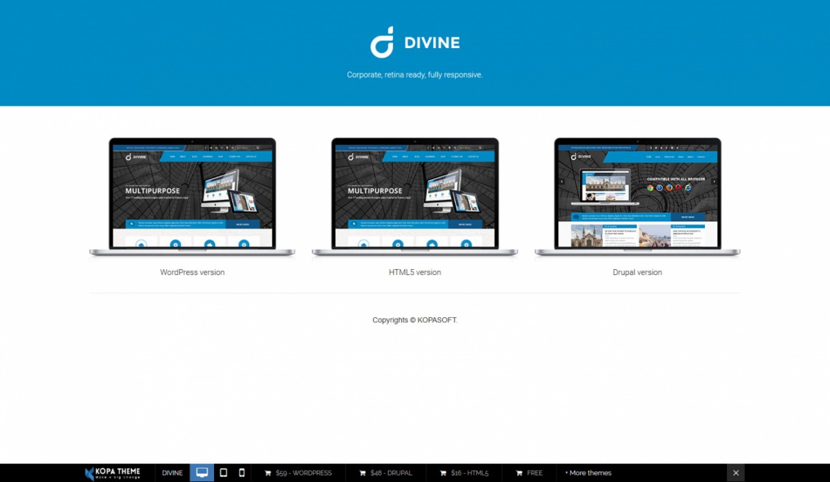Click the cart icon beside $48 Drupal
Image resolution: width=830 pixels, height=482 pixels.
click(362, 473)
